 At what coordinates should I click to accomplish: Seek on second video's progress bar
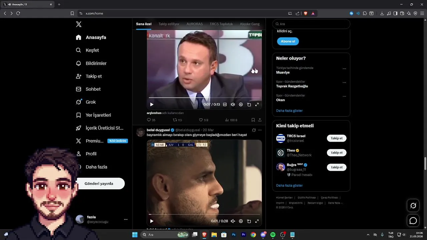coord(204,214)
